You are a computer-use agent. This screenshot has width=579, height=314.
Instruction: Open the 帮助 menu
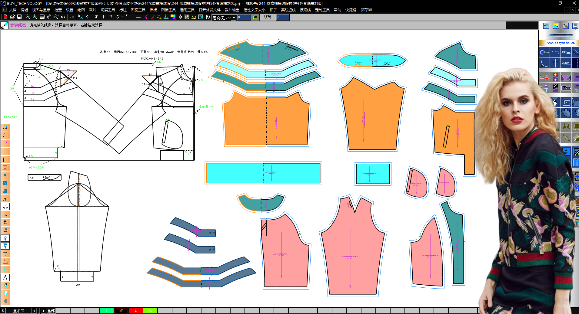338,10
